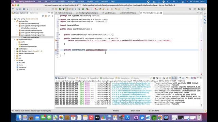Viewport: 218px width, 122px height.
Task: Expand the JRE System Library node
Action: click(x=15, y=51)
